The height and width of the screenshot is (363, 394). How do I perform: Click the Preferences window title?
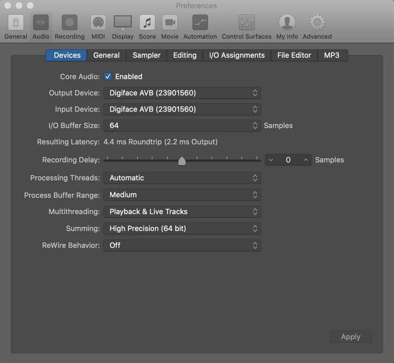pos(197,6)
